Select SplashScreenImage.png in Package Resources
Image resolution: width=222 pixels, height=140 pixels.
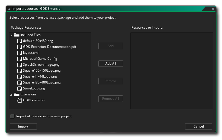point(41,65)
